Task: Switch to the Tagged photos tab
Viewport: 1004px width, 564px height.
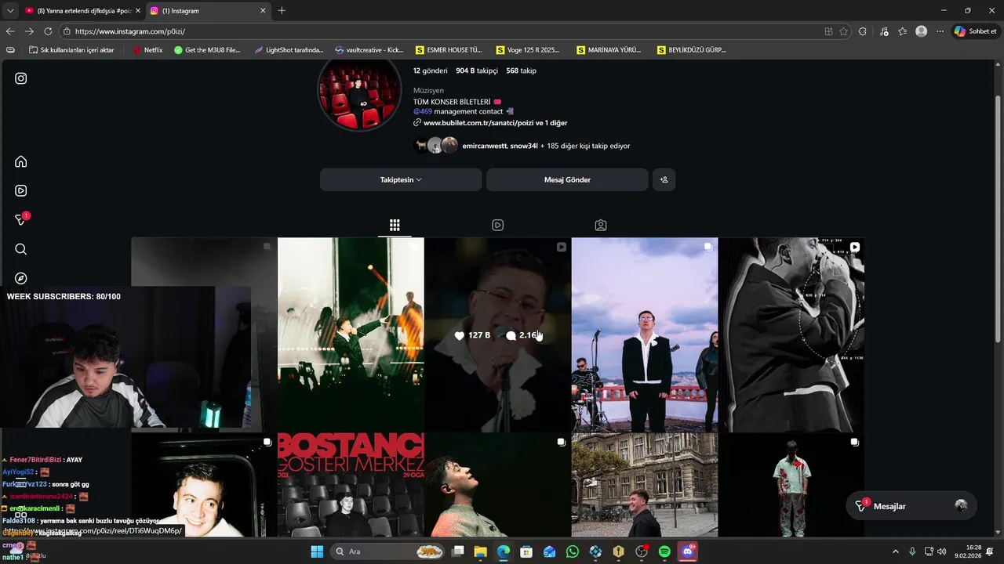Action: coord(600,226)
